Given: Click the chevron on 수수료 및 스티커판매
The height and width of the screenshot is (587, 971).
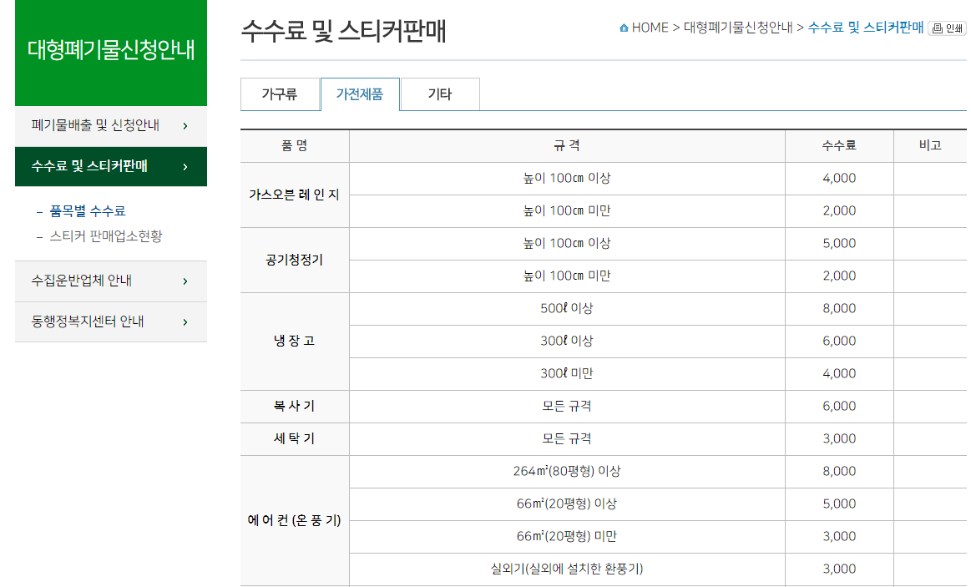Looking at the screenshot, I should coord(185,166).
